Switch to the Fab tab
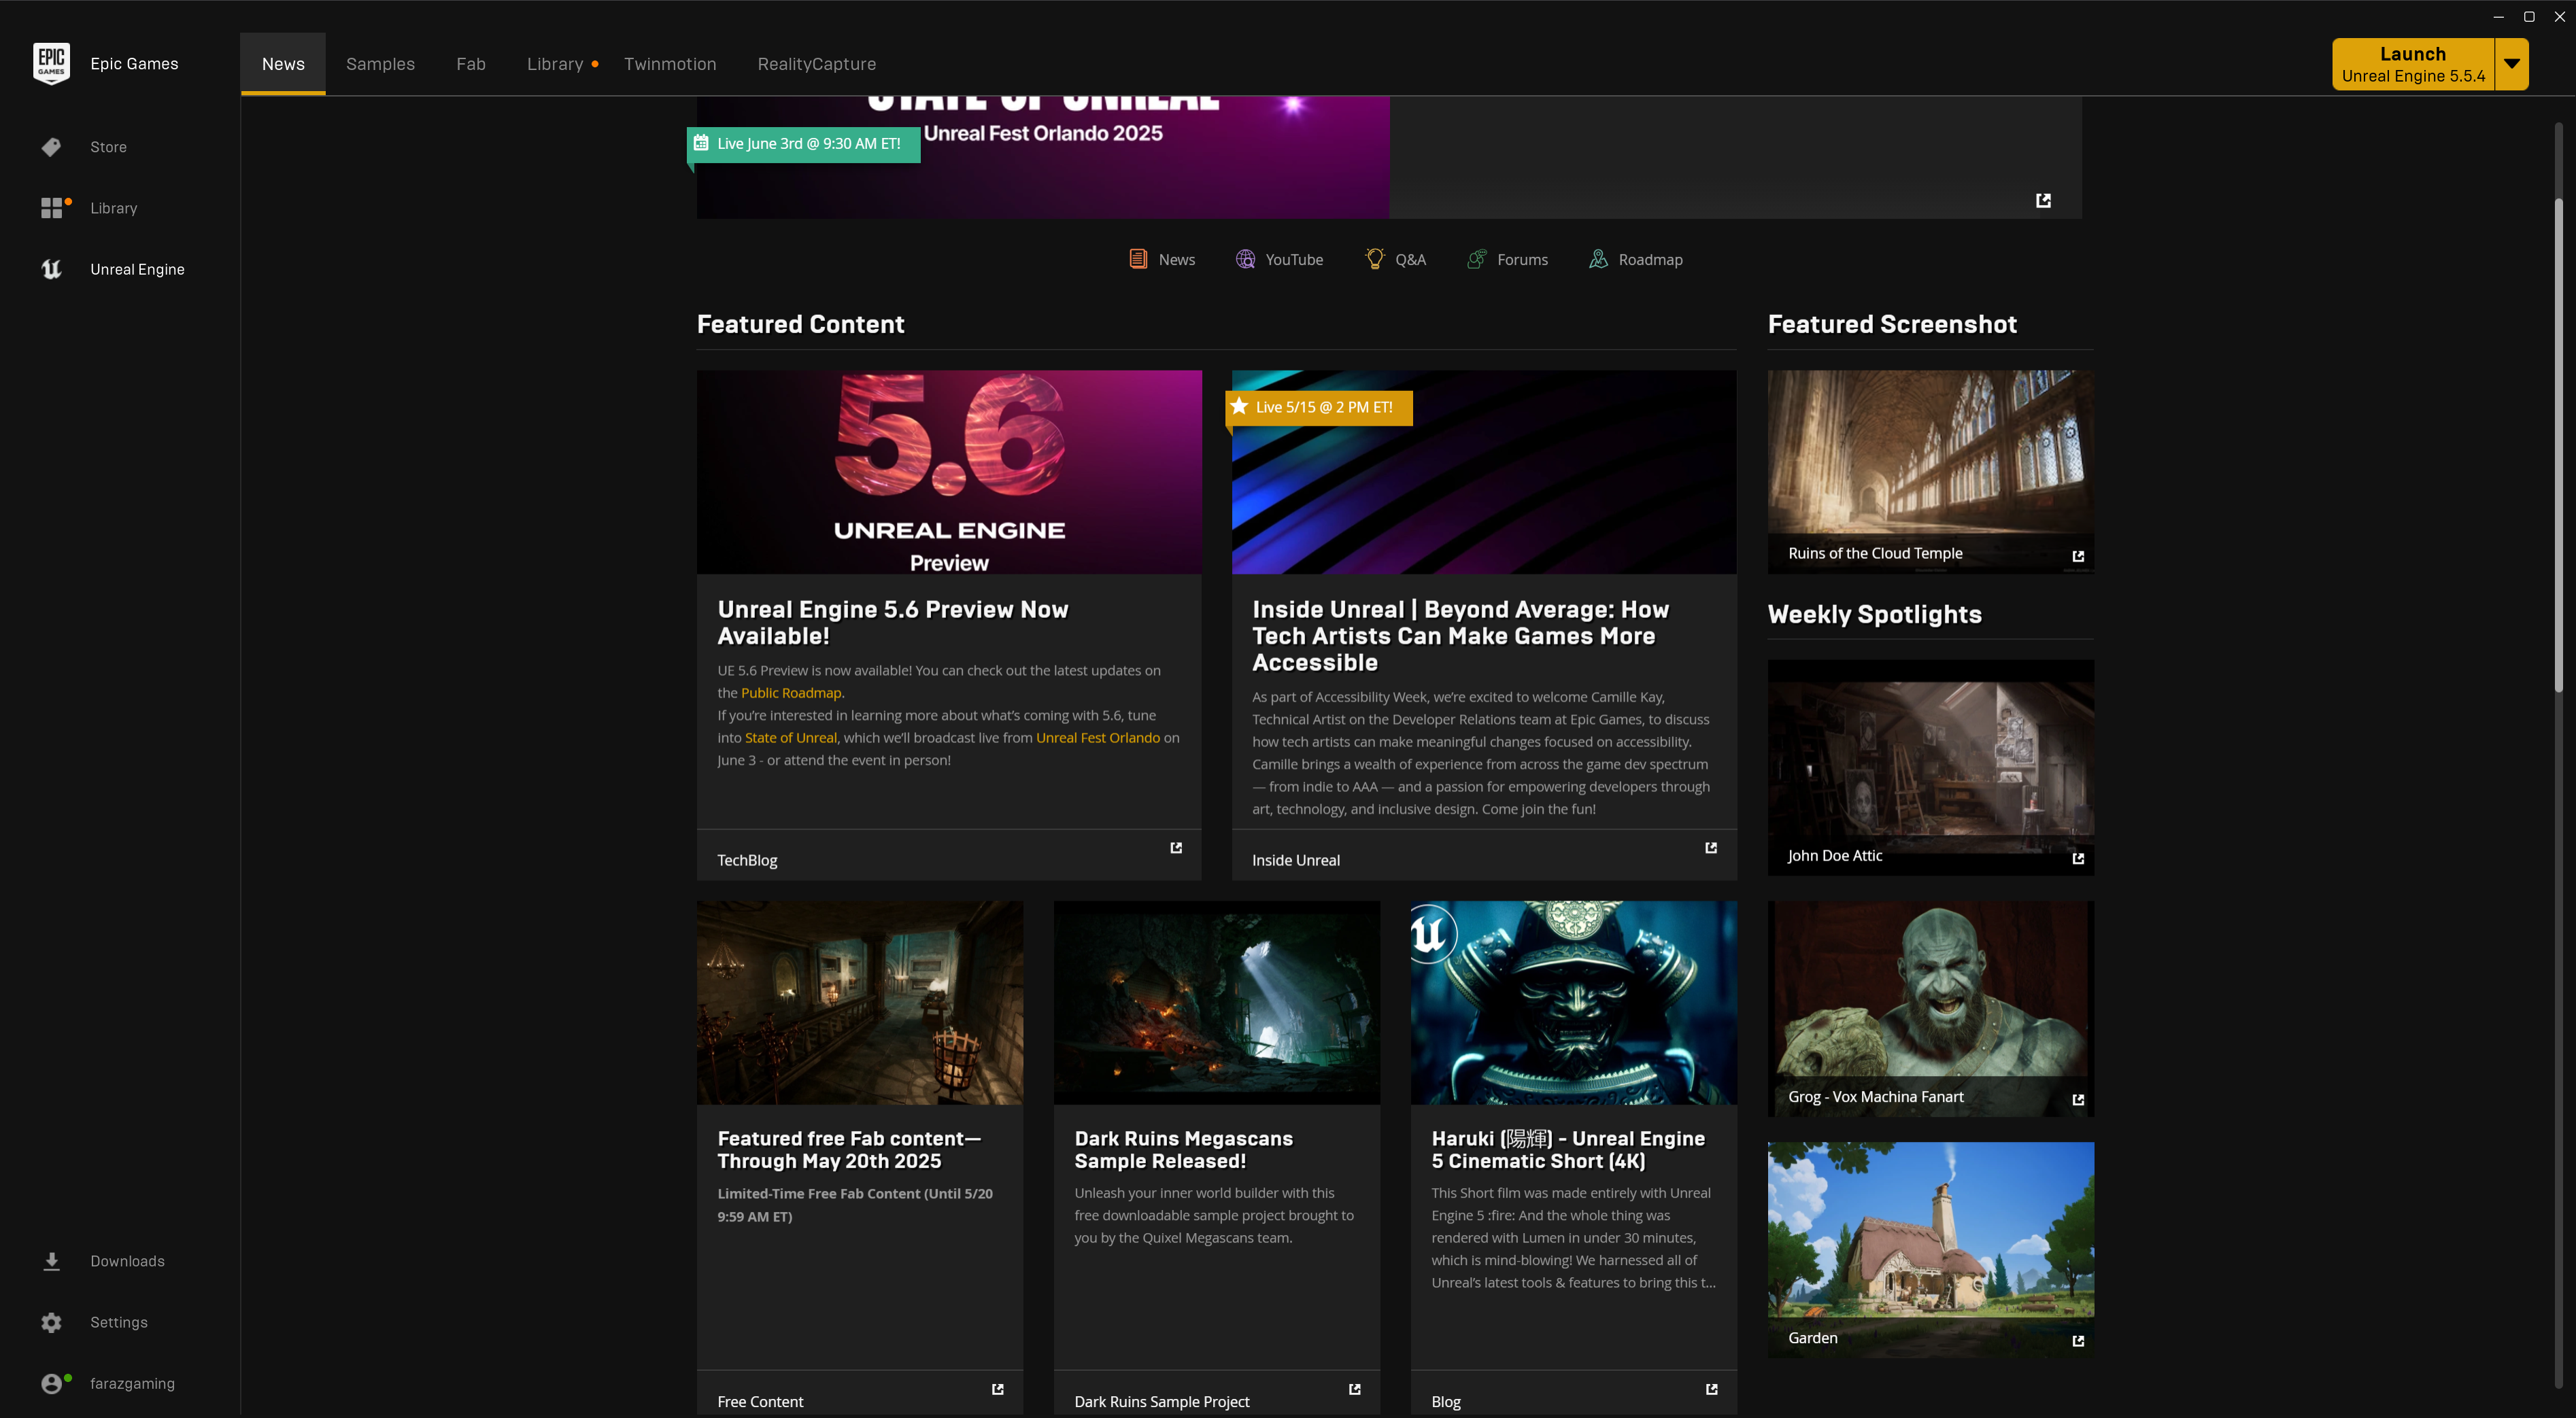This screenshot has width=2576, height=1418. tap(471, 64)
